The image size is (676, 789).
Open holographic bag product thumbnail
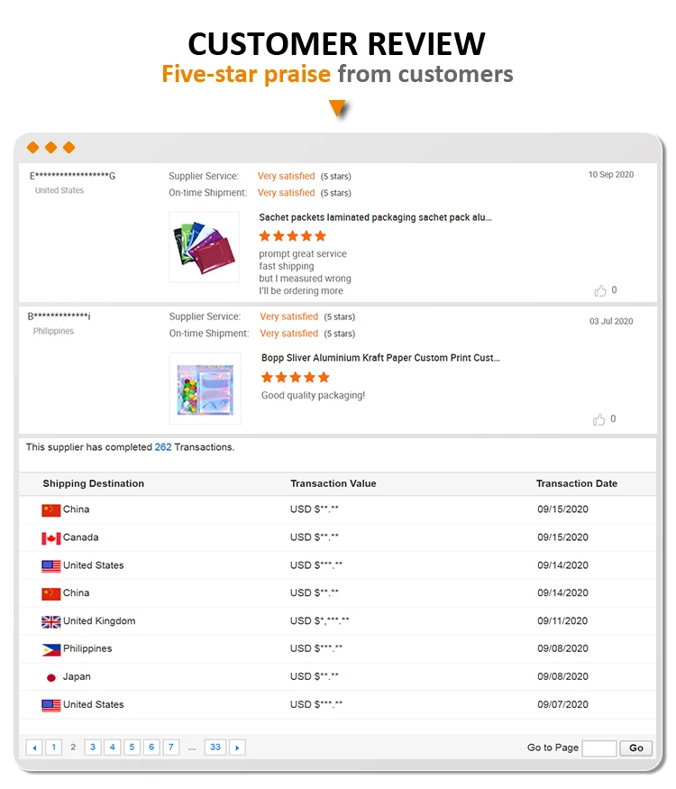[205, 388]
